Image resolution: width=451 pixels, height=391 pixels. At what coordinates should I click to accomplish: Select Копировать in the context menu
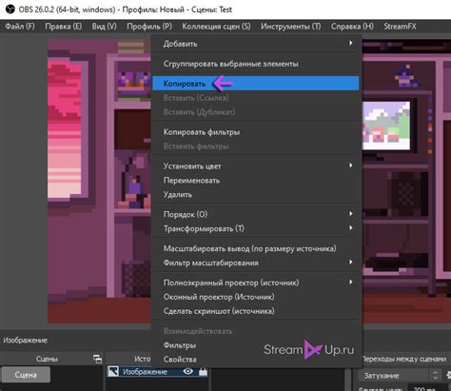coord(256,84)
